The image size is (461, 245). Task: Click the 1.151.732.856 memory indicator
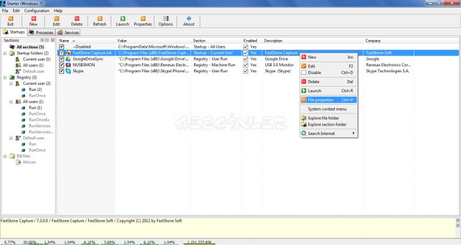pos(199,243)
